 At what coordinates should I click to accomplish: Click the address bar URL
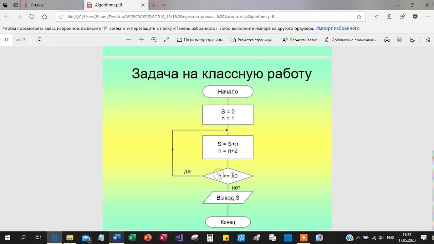(171, 17)
